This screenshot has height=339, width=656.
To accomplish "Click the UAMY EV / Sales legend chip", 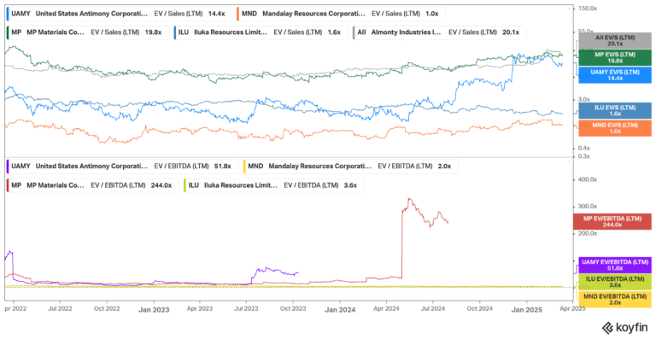I will pyautogui.click(x=119, y=14).
